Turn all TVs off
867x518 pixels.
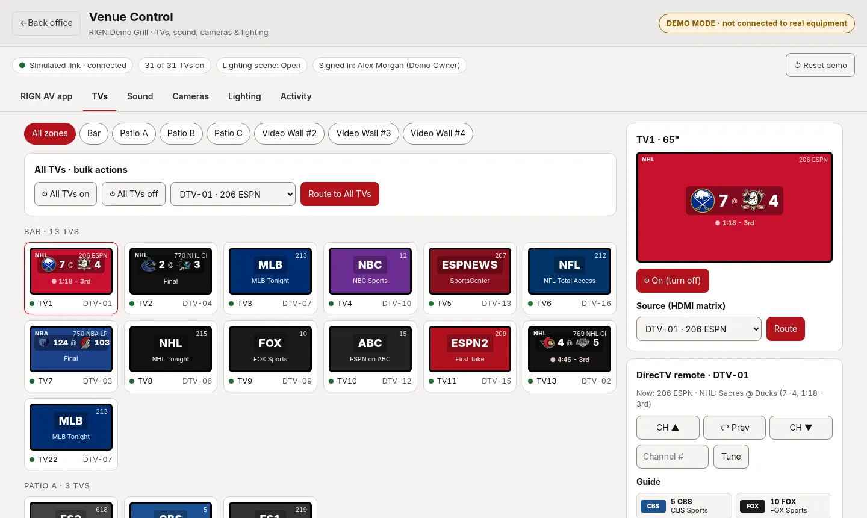coord(134,194)
